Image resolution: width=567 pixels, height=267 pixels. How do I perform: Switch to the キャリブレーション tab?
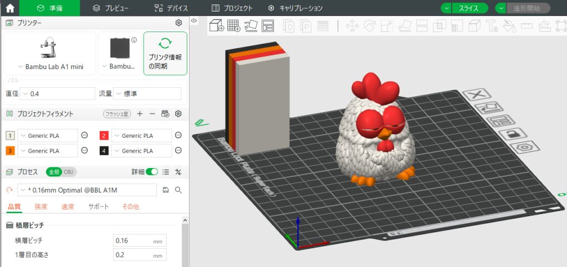[295, 8]
